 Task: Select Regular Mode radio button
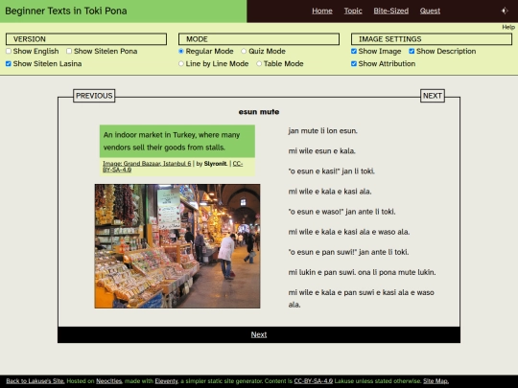pyautogui.click(x=181, y=51)
